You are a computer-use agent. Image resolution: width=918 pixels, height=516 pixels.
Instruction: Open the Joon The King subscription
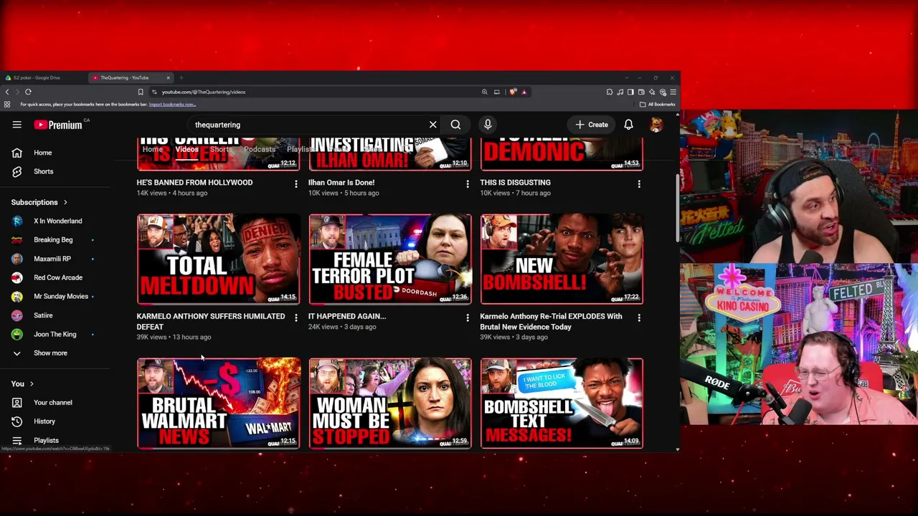(x=55, y=334)
